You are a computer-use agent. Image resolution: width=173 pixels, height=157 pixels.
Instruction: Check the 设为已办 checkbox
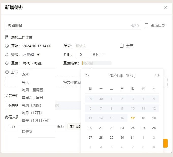(x=147, y=25)
